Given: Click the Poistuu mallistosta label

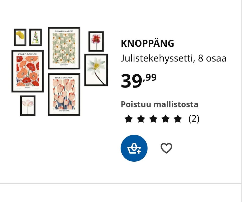Looking at the screenshot, I should click(x=160, y=104).
